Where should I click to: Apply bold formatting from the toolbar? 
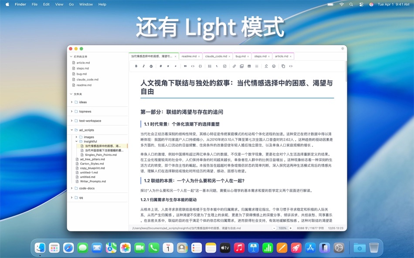(x=136, y=66)
